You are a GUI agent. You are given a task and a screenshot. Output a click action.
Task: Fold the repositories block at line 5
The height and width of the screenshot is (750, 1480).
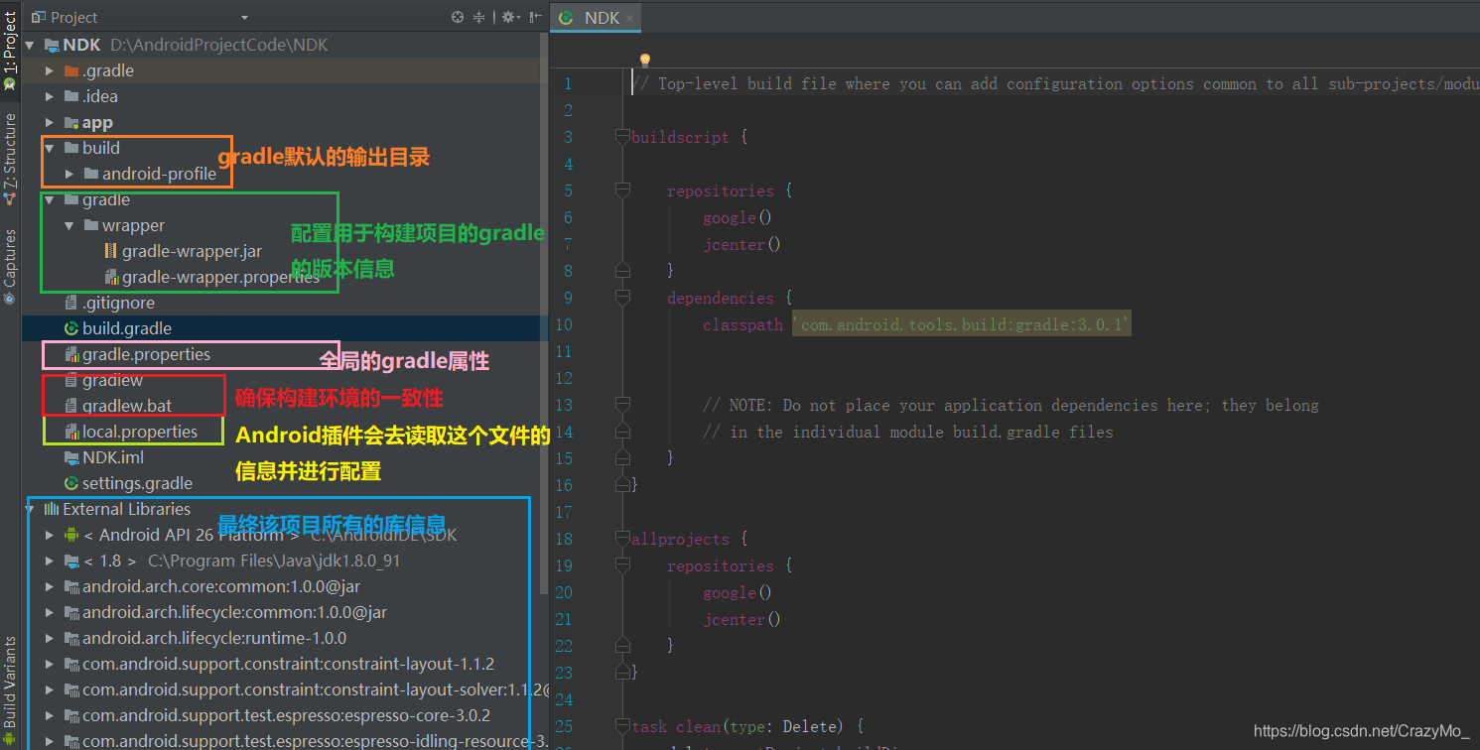(x=622, y=190)
